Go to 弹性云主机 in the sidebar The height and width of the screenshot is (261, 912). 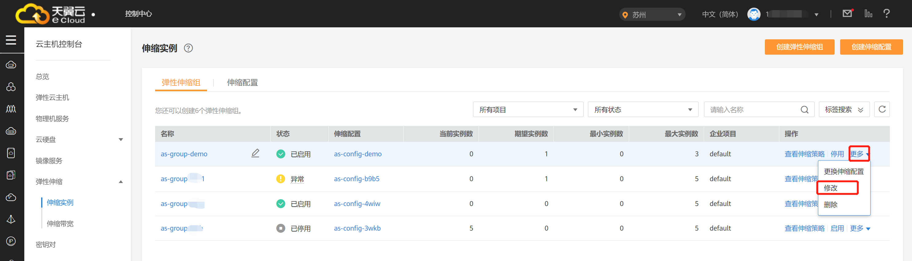pyautogui.click(x=52, y=97)
